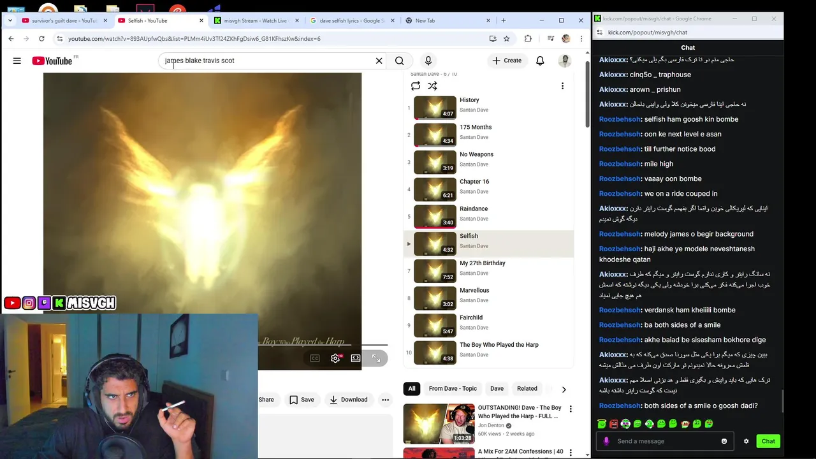Go to the YouTube home logo
816x459 pixels.
coord(52,61)
